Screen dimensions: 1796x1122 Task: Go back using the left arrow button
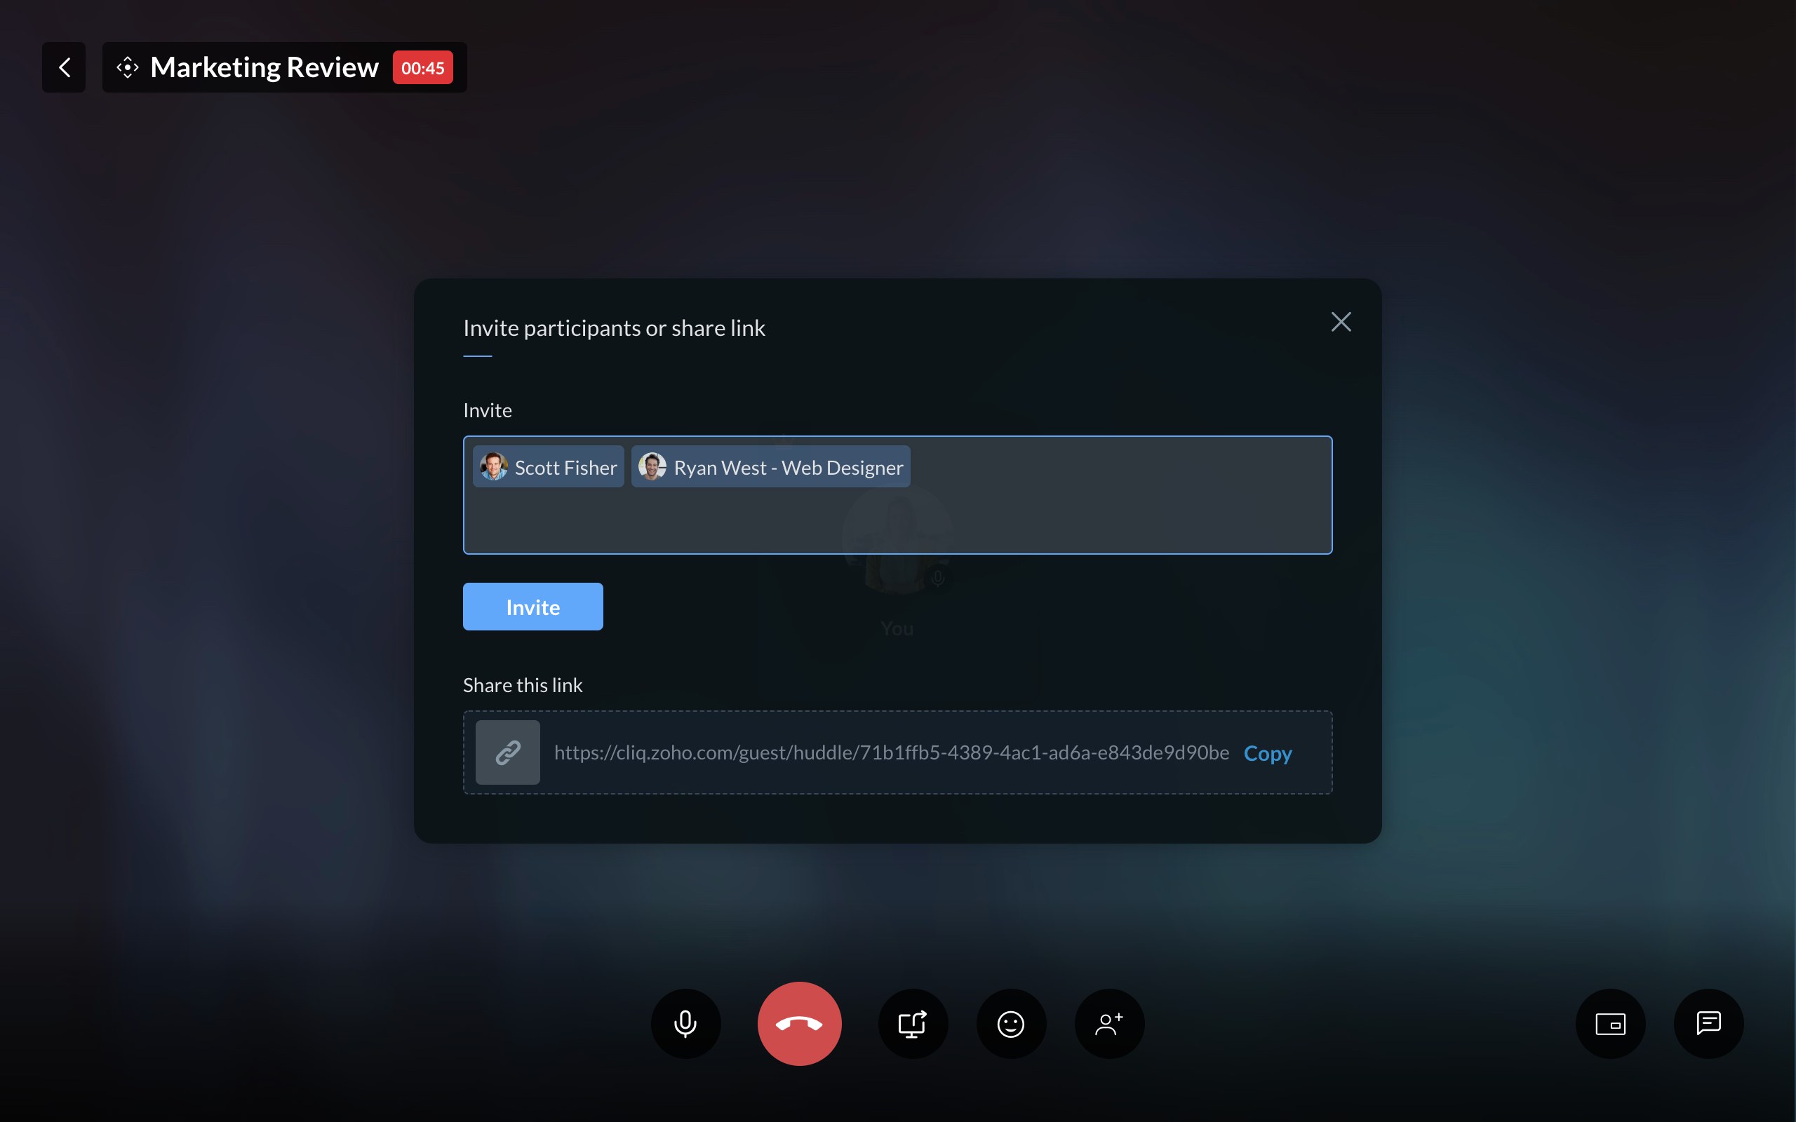tap(64, 67)
